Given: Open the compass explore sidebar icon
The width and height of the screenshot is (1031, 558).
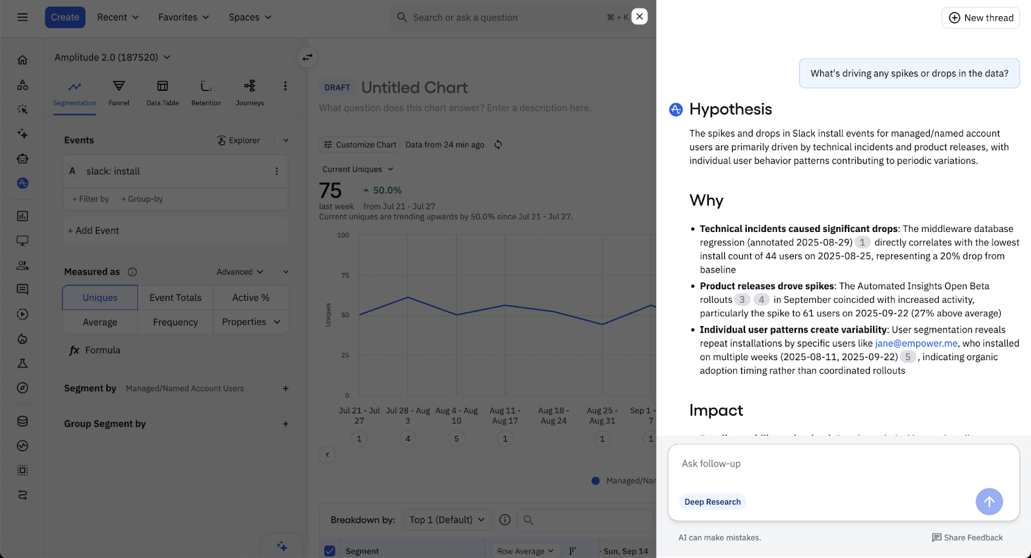Looking at the screenshot, I should (x=23, y=388).
